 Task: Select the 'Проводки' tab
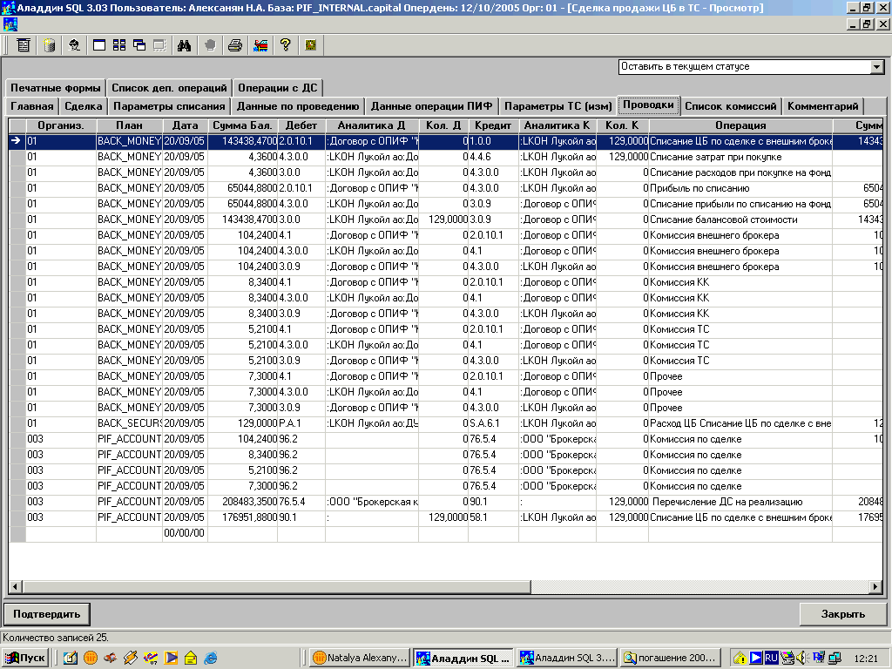(x=648, y=105)
